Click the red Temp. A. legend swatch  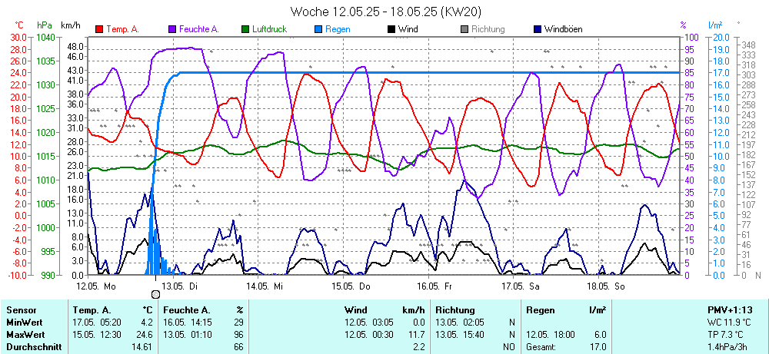(99, 29)
